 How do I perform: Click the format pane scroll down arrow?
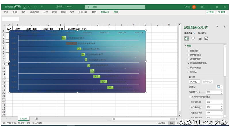tap(225, 116)
